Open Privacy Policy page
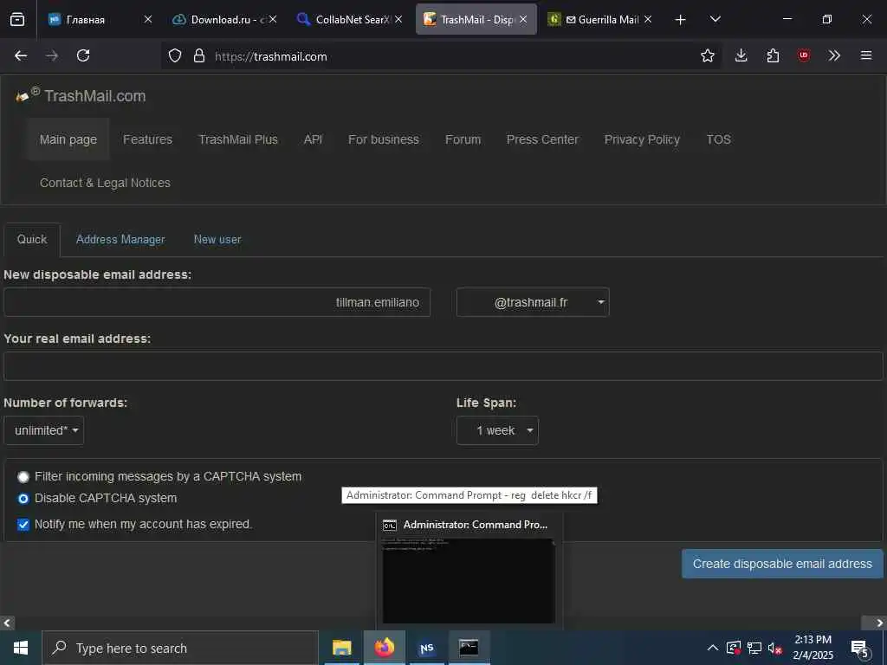The width and height of the screenshot is (887, 665). (x=642, y=139)
